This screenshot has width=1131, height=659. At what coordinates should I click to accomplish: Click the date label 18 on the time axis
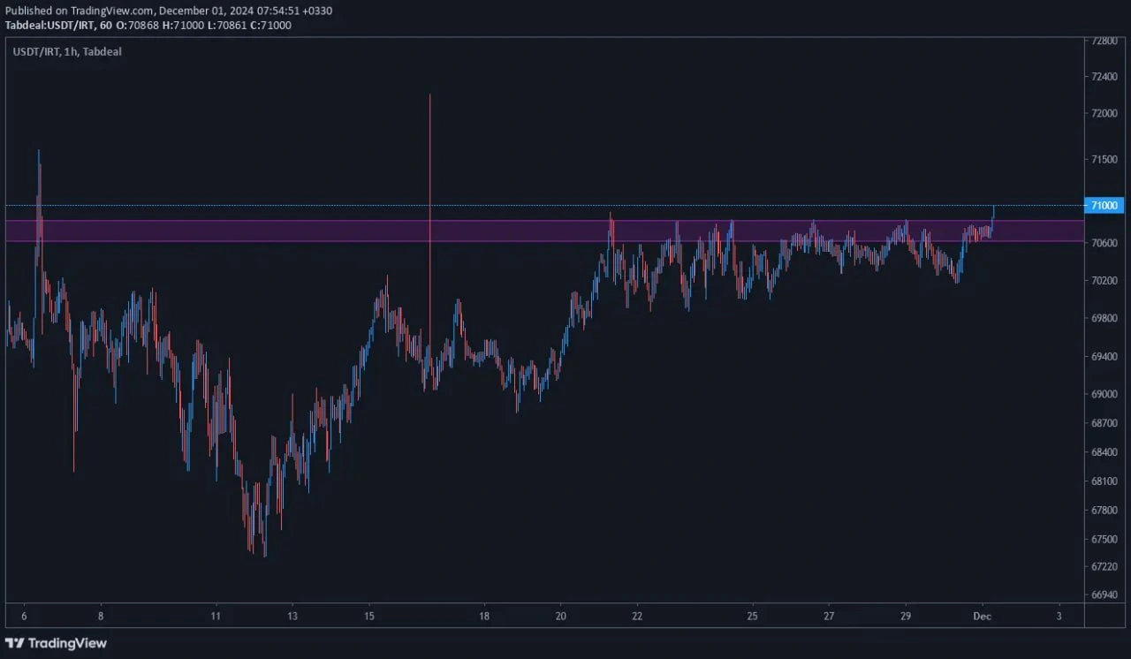pyautogui.click(x=484, y=616)
